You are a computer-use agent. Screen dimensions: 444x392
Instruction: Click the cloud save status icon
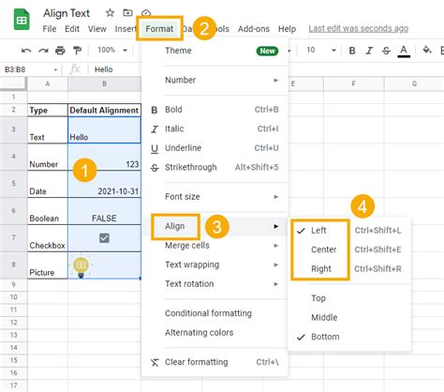(x=146, y=13)
